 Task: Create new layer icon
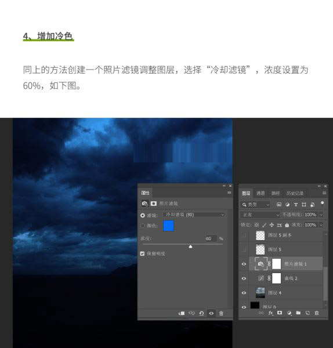(307, 313)
